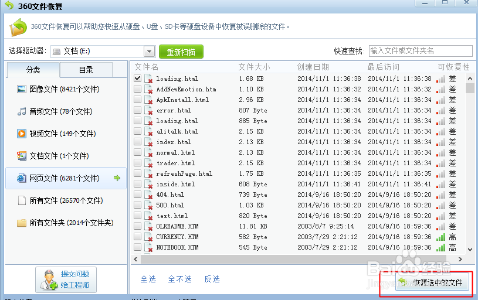The height and width of the screenshot is (300, 478).
Task: Click the deleted file icon of normal.html
Action: click(x=148, y=152)
